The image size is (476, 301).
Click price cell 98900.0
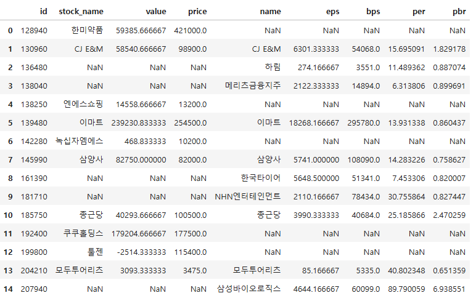tap(192, 49)
